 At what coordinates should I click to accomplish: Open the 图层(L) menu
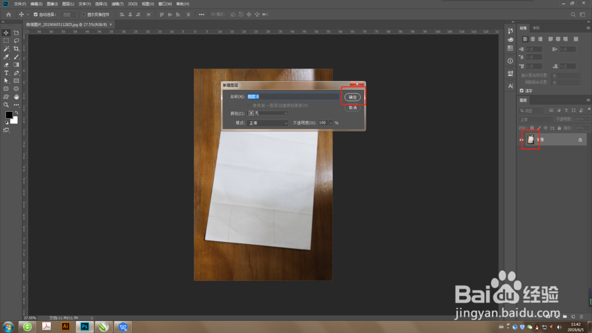(68, 4)
